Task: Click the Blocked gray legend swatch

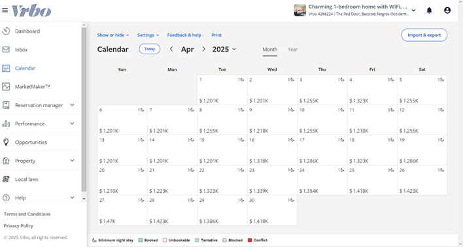Action: pyautogui.click(x=225, y=240)
